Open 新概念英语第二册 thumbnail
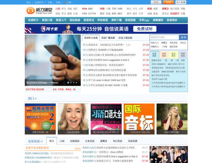212x163 pixels. coord(40,119)
